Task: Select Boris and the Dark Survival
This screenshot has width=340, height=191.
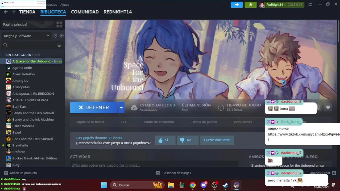Action: click(33, 139)
